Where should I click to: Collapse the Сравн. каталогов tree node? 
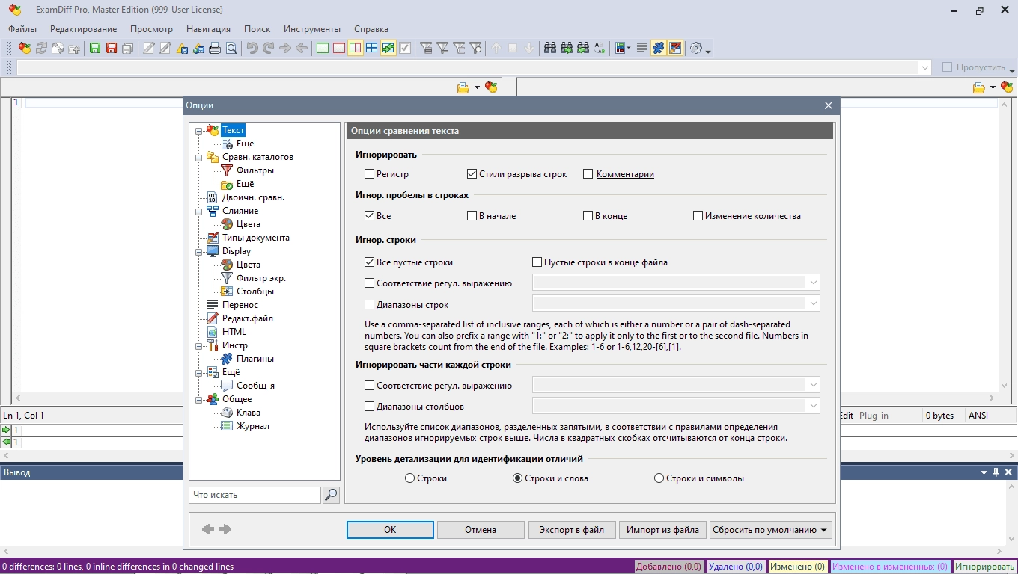tap(198, 157)
